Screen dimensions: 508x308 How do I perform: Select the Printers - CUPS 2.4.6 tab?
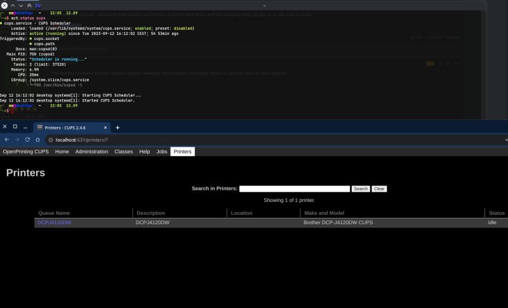coord(72,128)
